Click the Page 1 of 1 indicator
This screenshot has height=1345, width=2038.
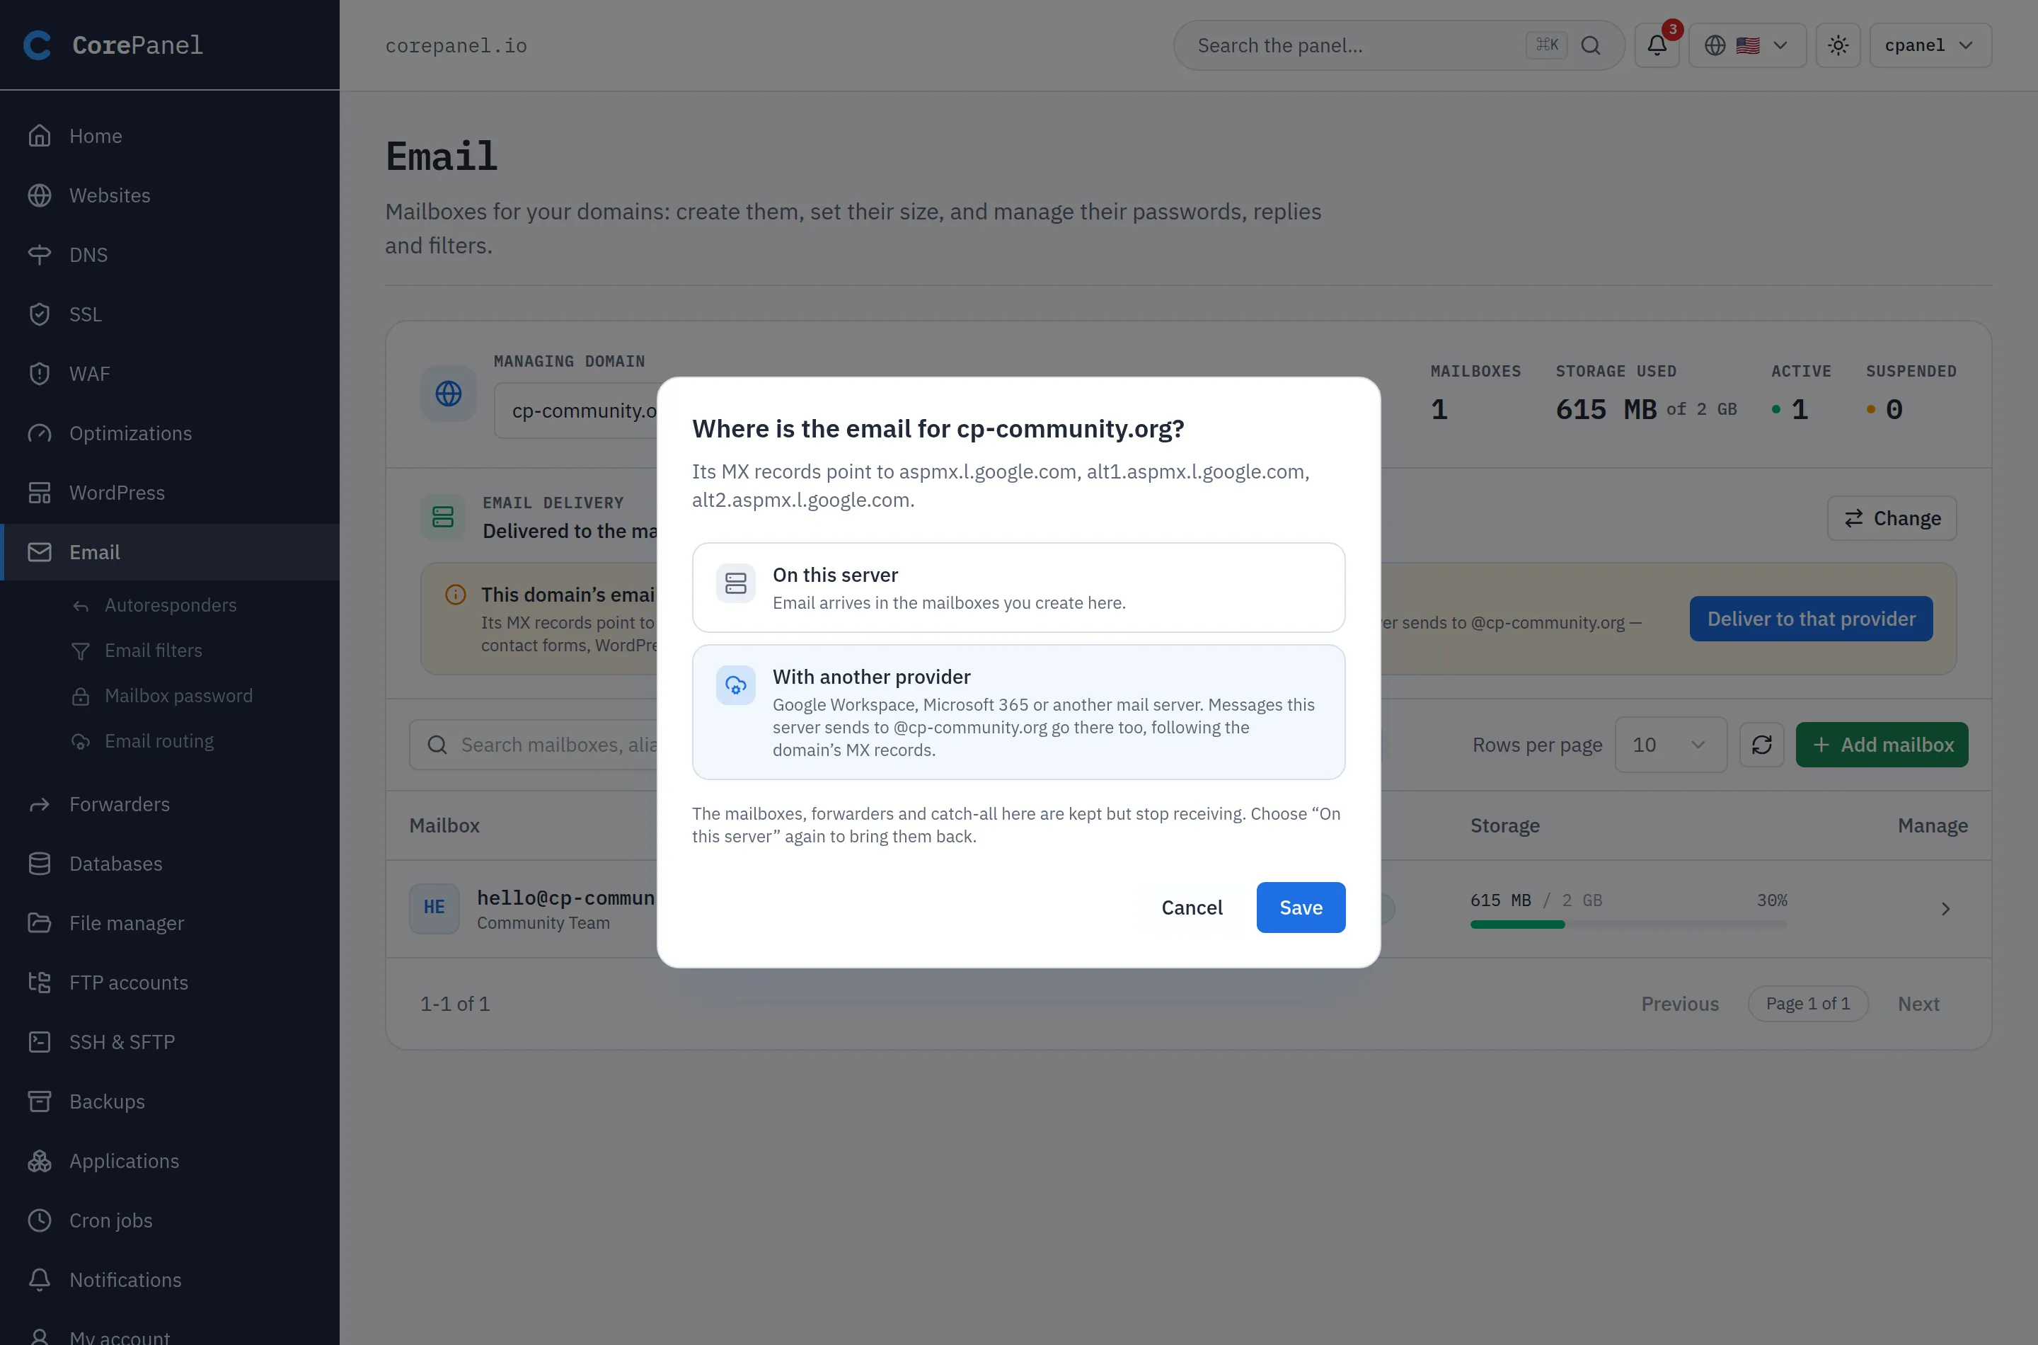[1807, 1004]
